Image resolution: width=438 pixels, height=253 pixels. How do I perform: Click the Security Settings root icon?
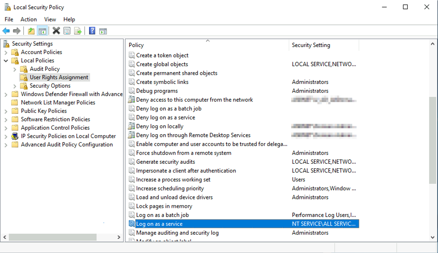[x=7, y=44]
